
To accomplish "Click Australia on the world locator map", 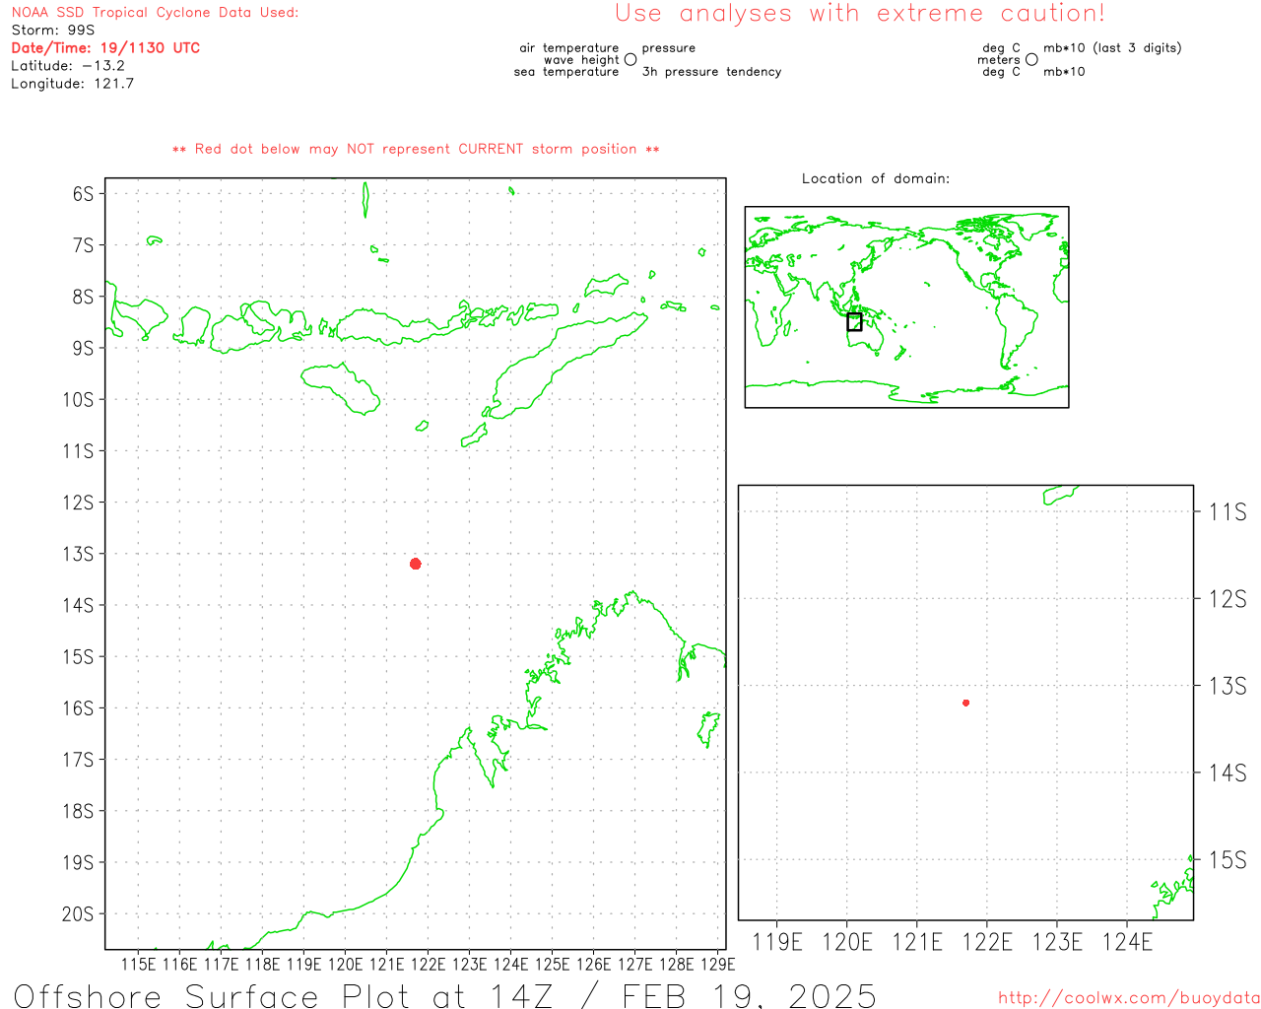I will (867, 337).
